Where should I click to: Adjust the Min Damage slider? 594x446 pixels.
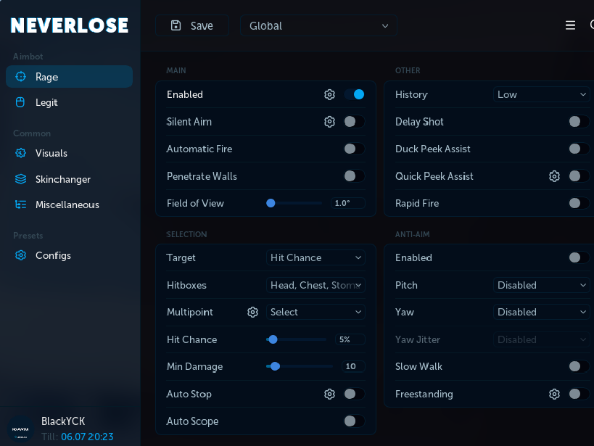[274, 366]
